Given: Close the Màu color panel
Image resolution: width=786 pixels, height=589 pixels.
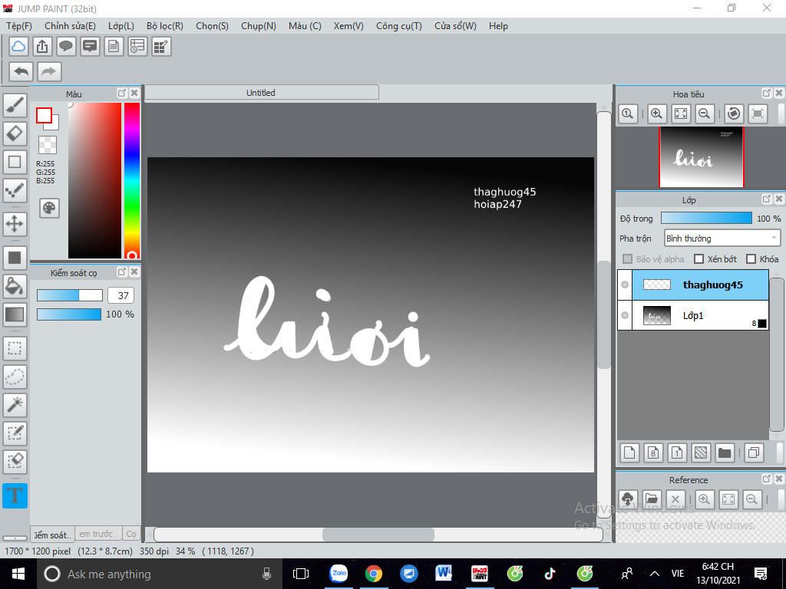Looking at the screenshot, I should click(x=134, y=93).
